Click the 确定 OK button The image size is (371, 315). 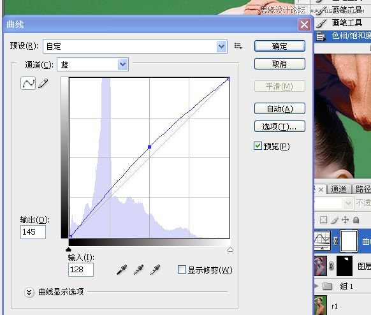(280, 46)
